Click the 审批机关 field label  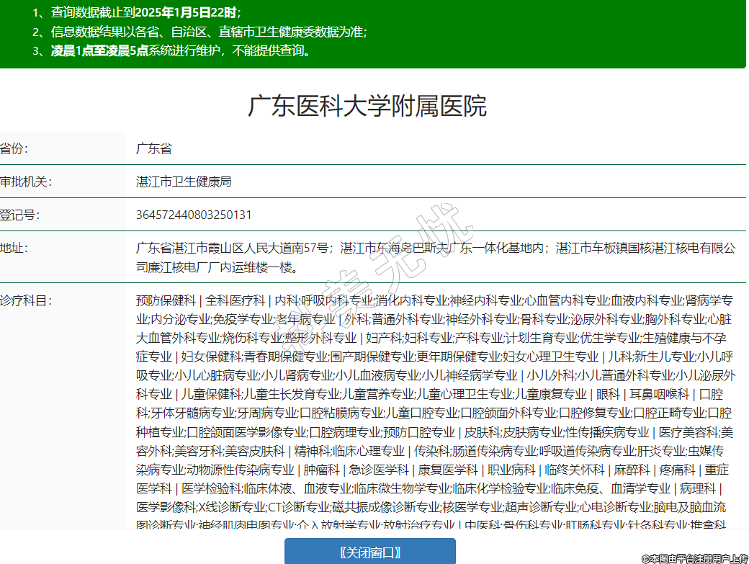[x=25, y=182]
